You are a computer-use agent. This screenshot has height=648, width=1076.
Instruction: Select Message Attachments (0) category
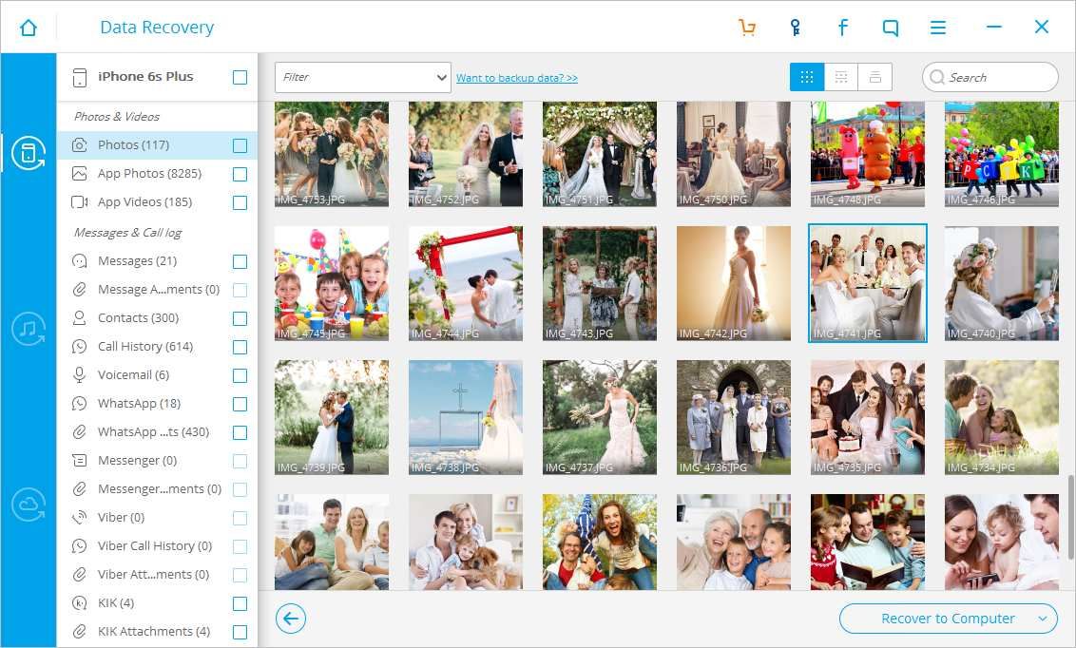click(x=157, y=290)
